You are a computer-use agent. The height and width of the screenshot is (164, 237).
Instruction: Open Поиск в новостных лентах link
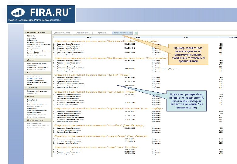[37, 83]
